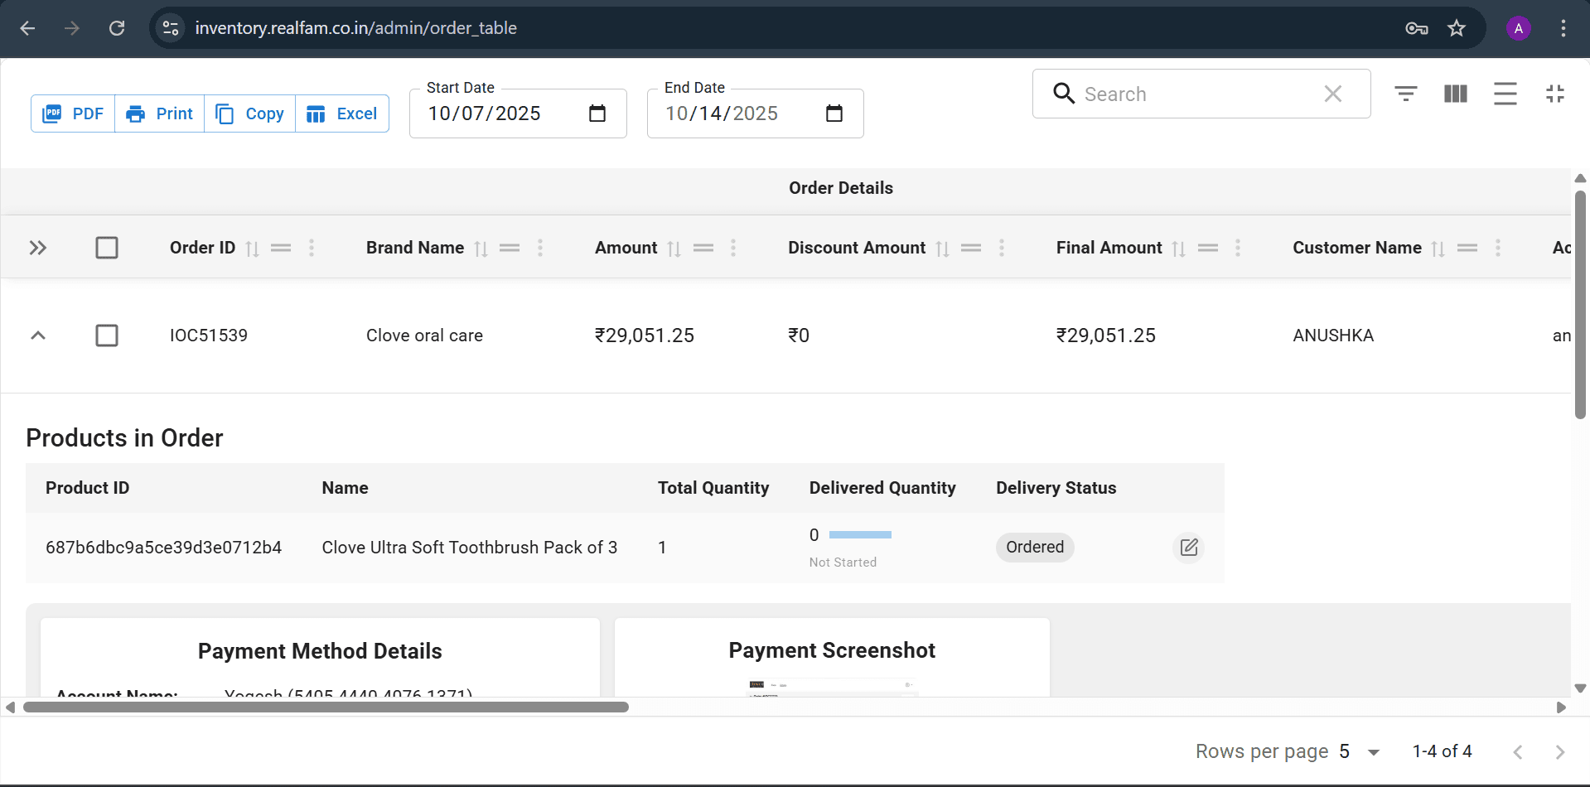Select the checkbox for order IOC51539

pos(107,336)
